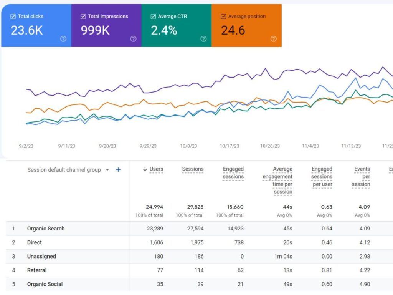This screenshot has width=393, height=295.
Task: Select the Unassigned channel row label
Action: [41, 256]
